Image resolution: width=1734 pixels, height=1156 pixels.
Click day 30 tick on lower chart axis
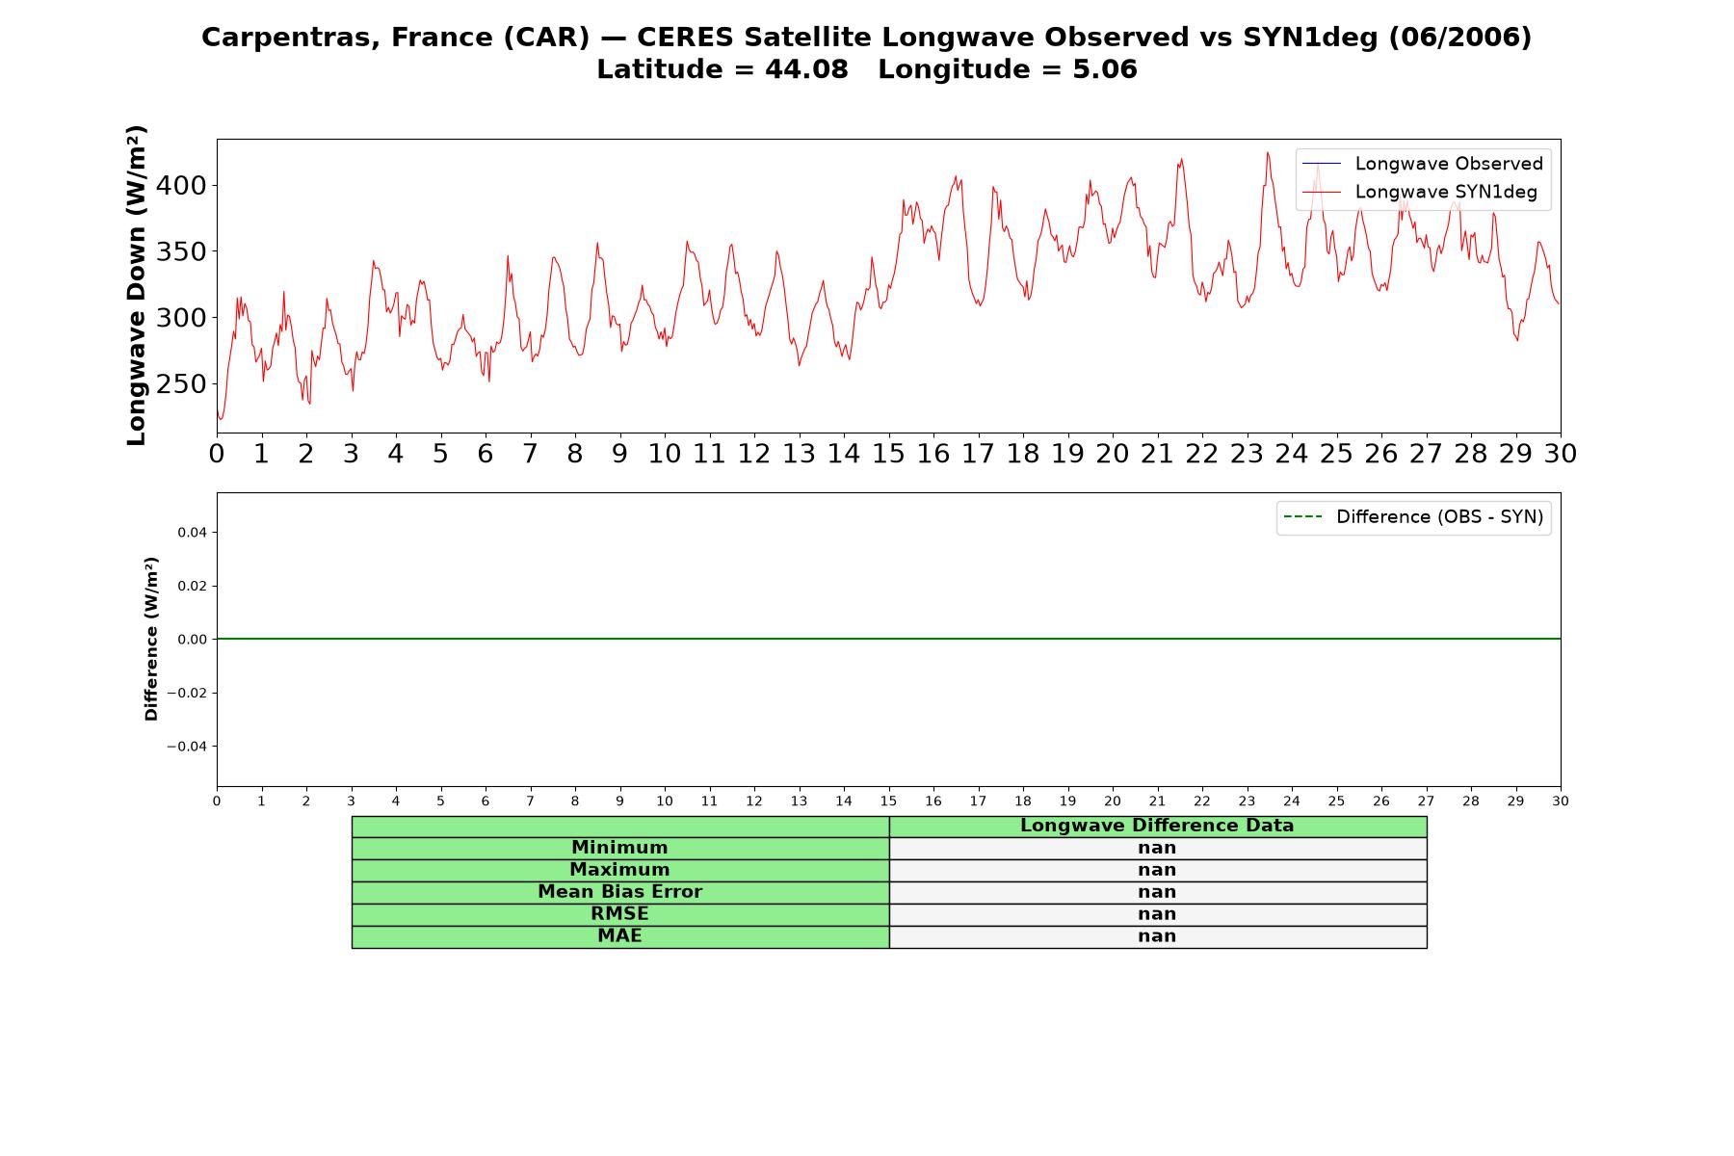coord(1561,801)
